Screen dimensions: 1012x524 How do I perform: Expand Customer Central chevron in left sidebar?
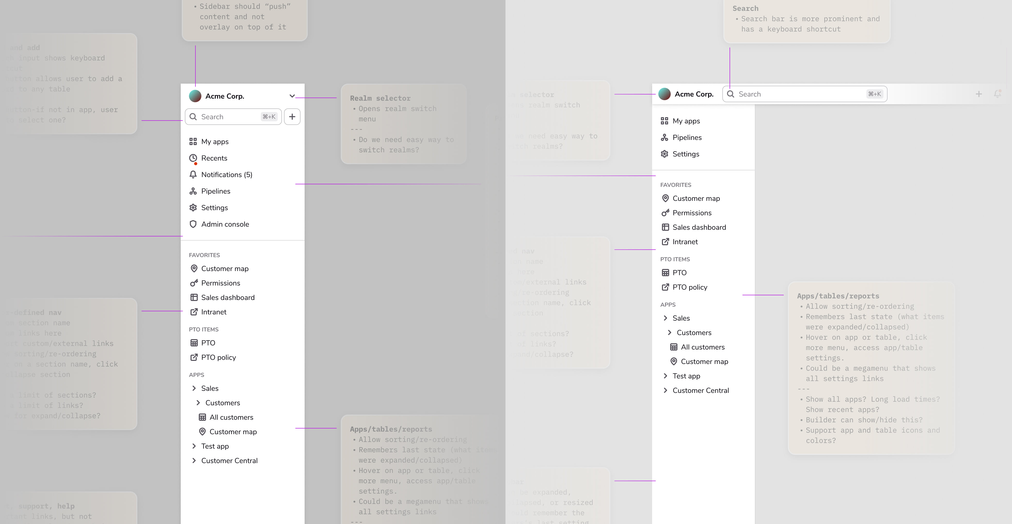(x=194, y=460)
